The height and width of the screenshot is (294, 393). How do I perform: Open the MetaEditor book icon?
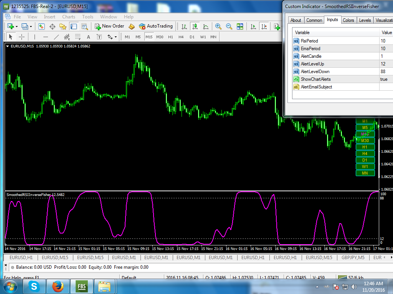coord(132,26)
